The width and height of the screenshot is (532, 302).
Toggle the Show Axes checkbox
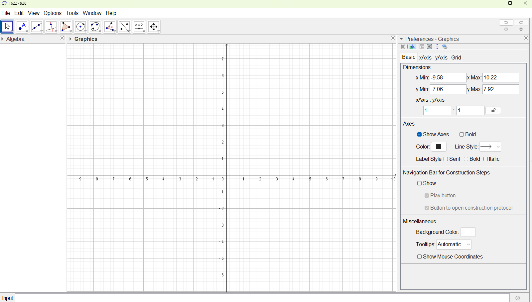420,135
